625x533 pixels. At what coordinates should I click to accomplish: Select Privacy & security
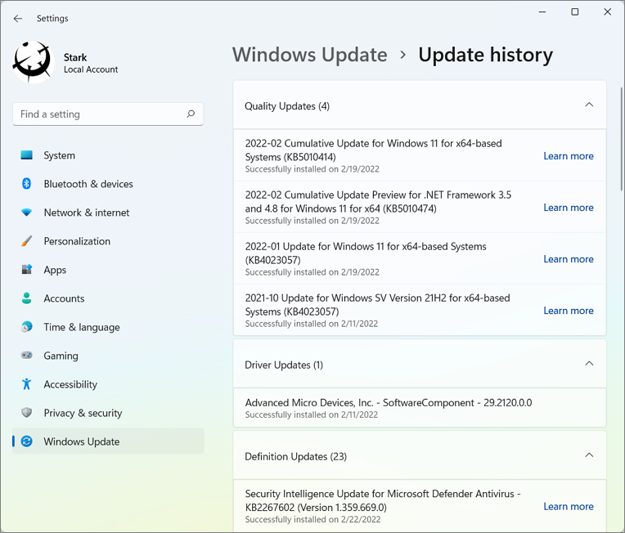click(x=108, y=413)
